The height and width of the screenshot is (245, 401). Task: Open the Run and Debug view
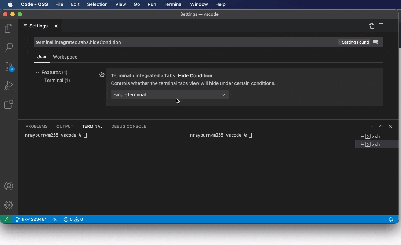coord(9,85)
